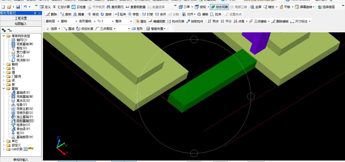This screenshot has width=345, height=162.
Task: Select the 延伸 extend tool
Action: tap(120, 14)
